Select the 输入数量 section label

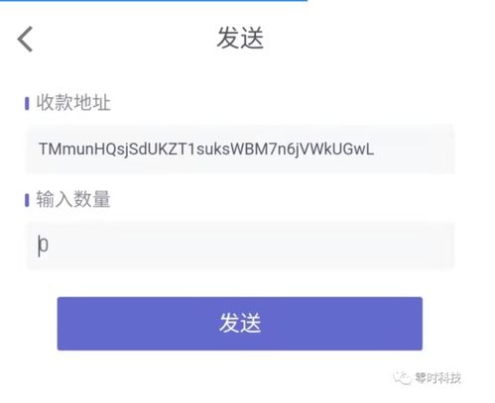[73, 199]
